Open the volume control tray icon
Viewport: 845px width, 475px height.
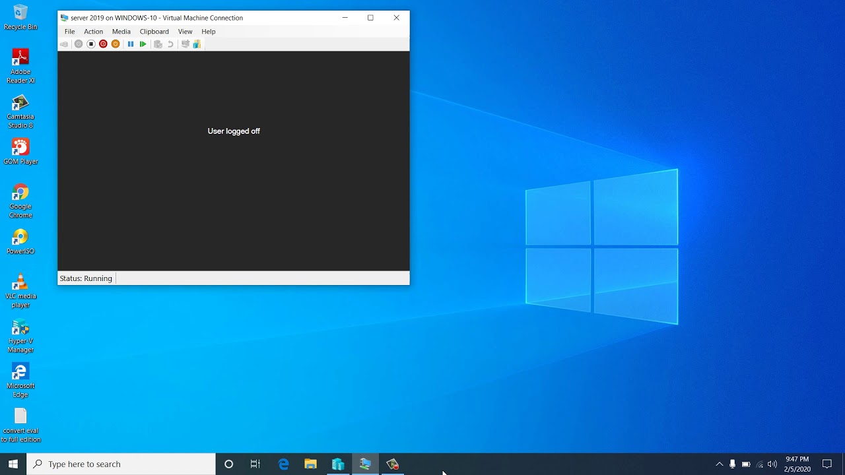click(x=772, y=464)
